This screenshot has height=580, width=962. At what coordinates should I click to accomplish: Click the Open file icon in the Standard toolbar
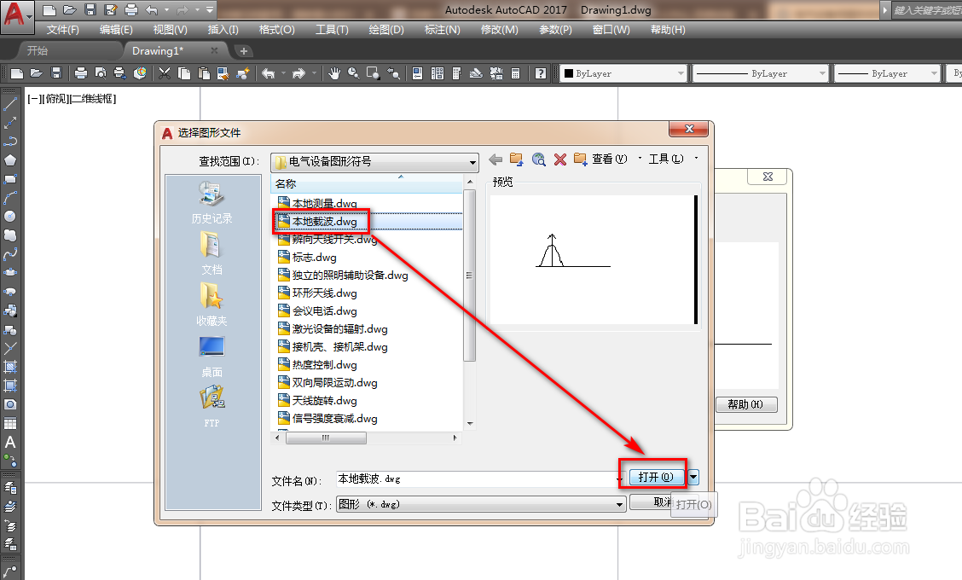(x=37, y=73)
